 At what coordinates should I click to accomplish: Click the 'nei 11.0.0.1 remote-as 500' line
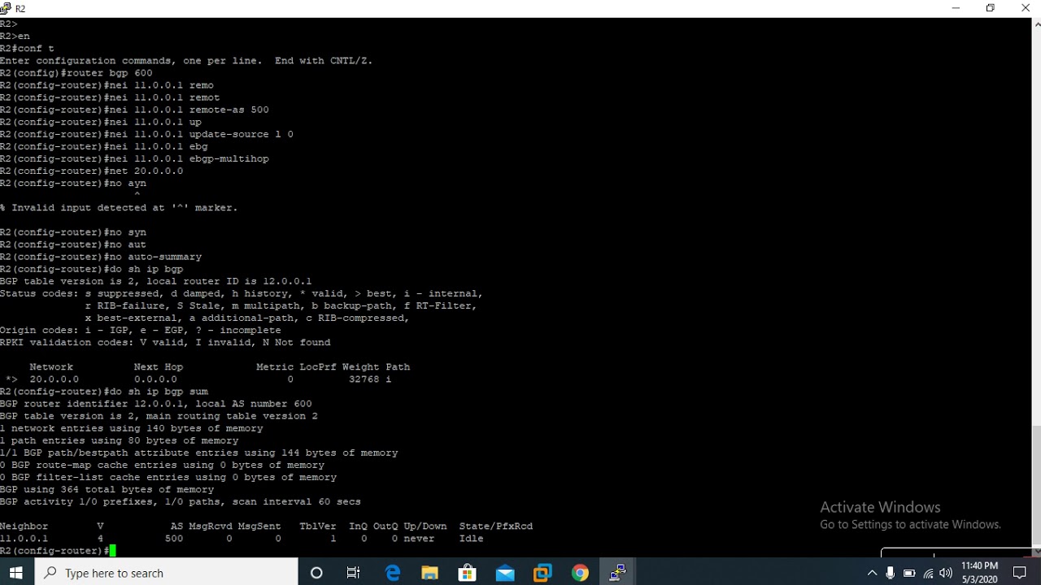(134, 110)
